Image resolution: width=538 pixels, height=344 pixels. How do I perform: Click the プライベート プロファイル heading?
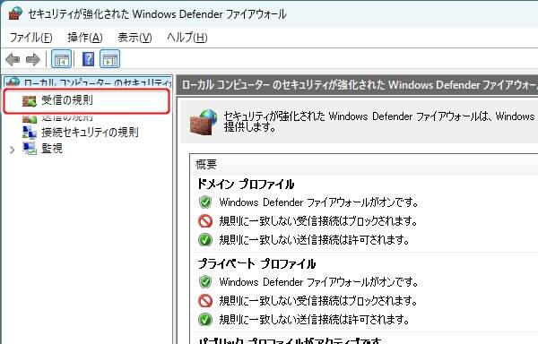tap(256, 264)
